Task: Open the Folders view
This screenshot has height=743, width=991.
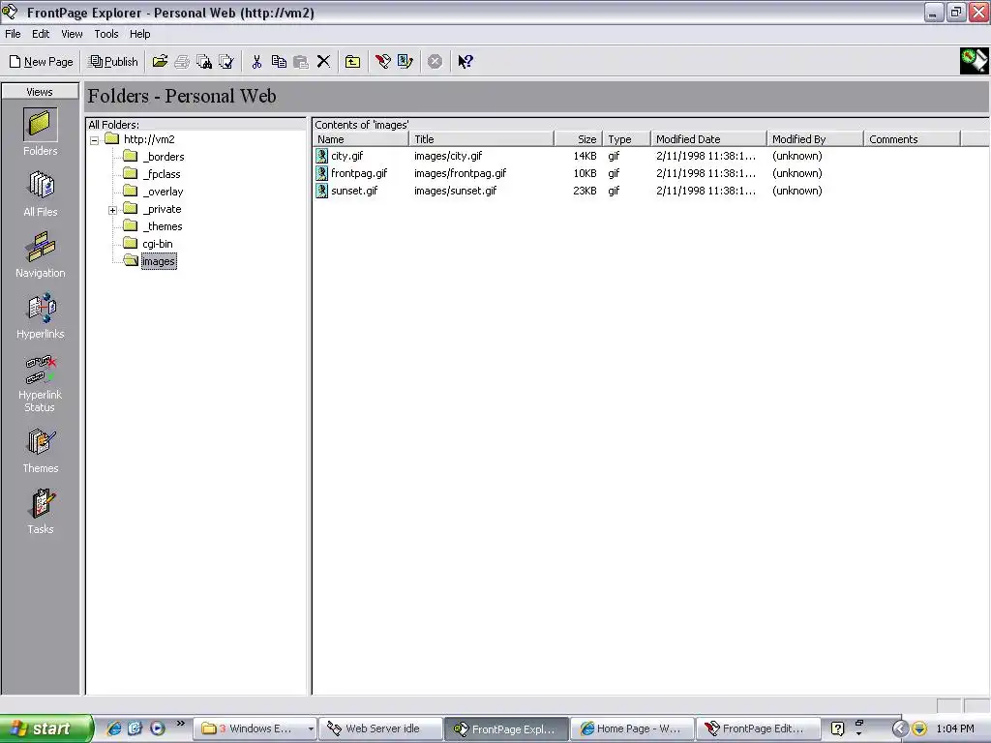Action: 40,132
